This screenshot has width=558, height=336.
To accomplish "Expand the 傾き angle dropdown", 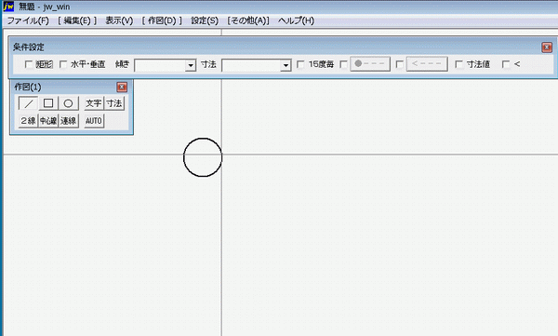I will click(191, 65).
